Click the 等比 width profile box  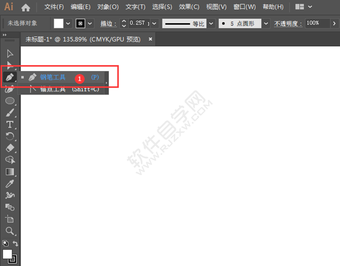(184, 23)
